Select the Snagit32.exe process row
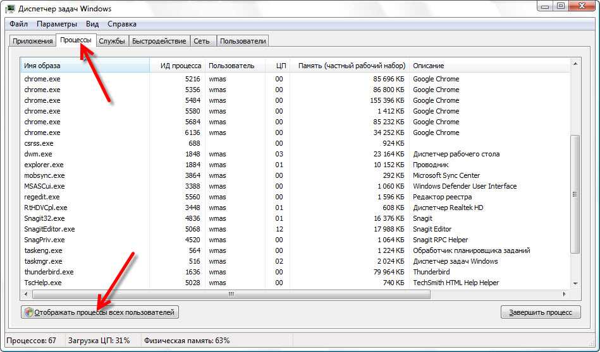The height and width of the screenshot is (352, 600). pos(295,218)
